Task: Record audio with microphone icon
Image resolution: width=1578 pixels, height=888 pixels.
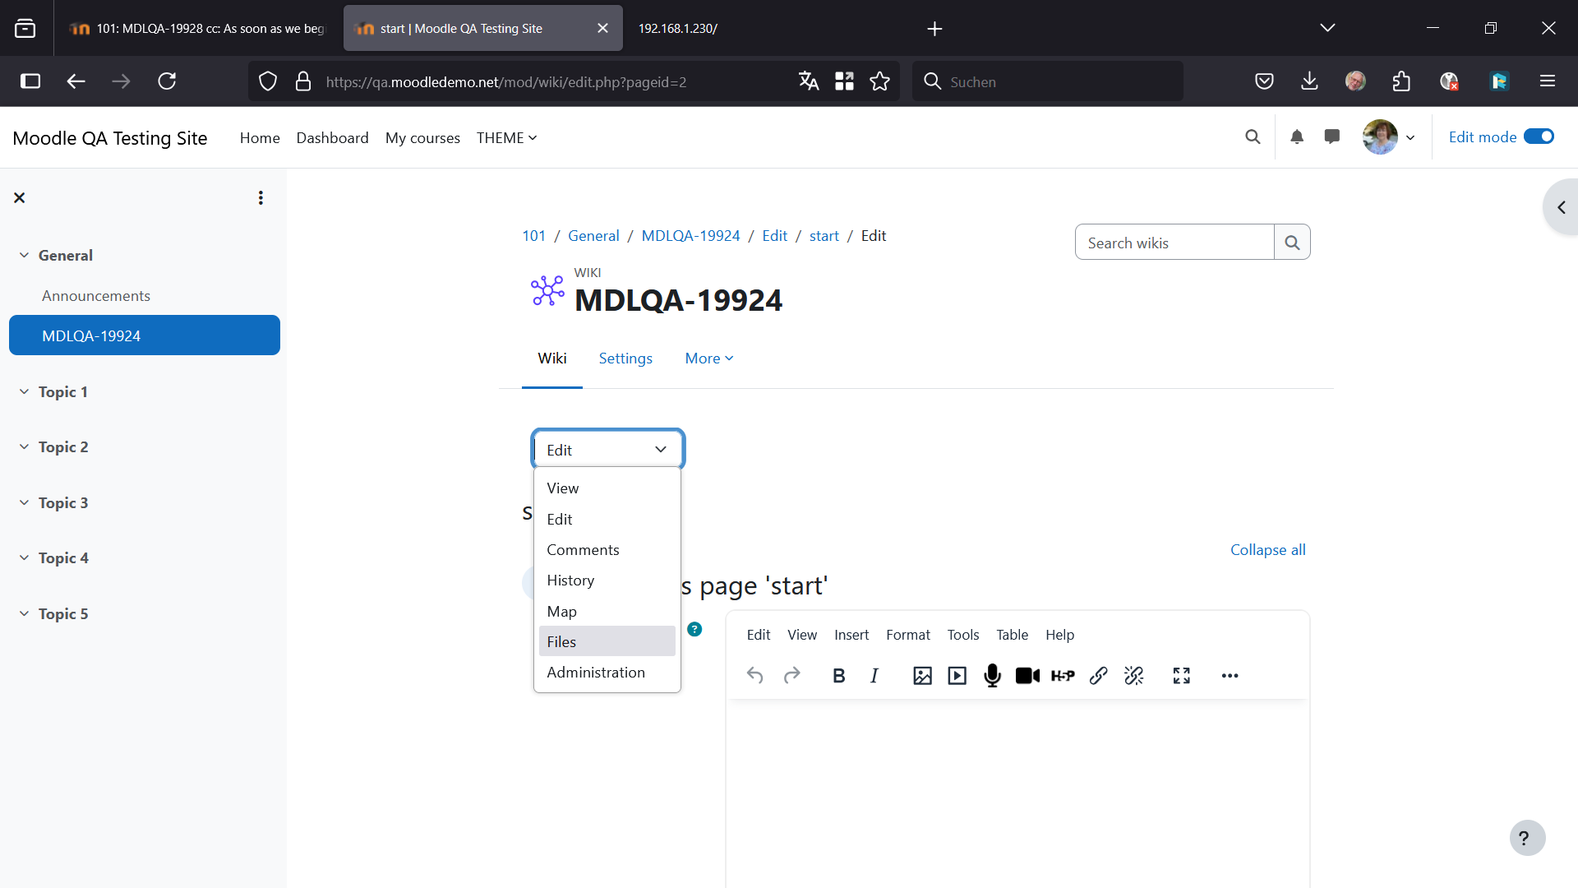Action: [993, 676]
